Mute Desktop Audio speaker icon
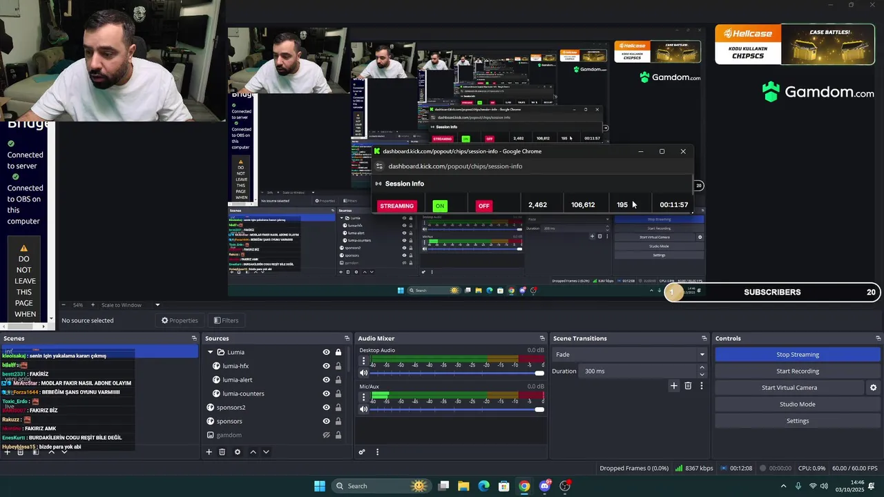 click(364, 373)
